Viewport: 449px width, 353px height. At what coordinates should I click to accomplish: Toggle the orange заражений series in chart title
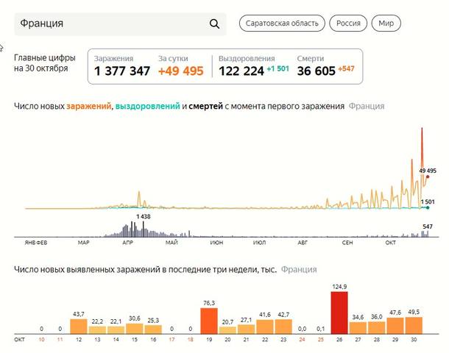pos(88,106)
